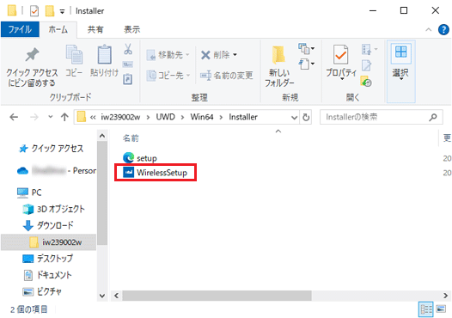Select OneDrive Personal in navigation pane

[x=57, y=171]
